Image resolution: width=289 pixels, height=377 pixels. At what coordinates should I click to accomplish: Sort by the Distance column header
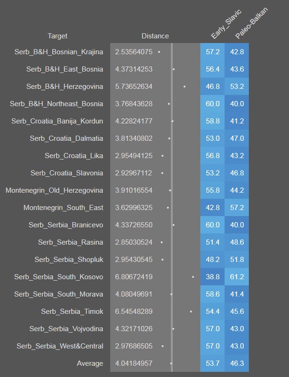coord(155,36)
